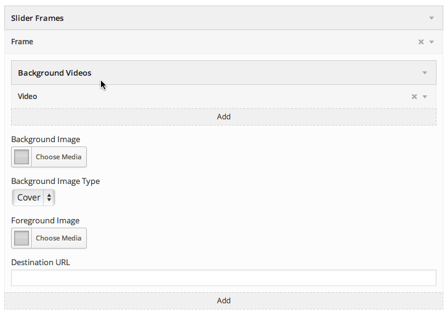The width and height of the screenshot is (447, 315).
Task: Click the Background Image thumbnail placeholder
Action: pos(22,157)
